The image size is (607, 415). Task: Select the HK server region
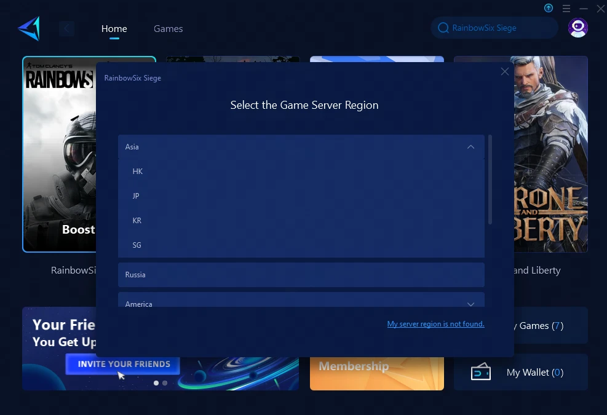tap(137, 171)
